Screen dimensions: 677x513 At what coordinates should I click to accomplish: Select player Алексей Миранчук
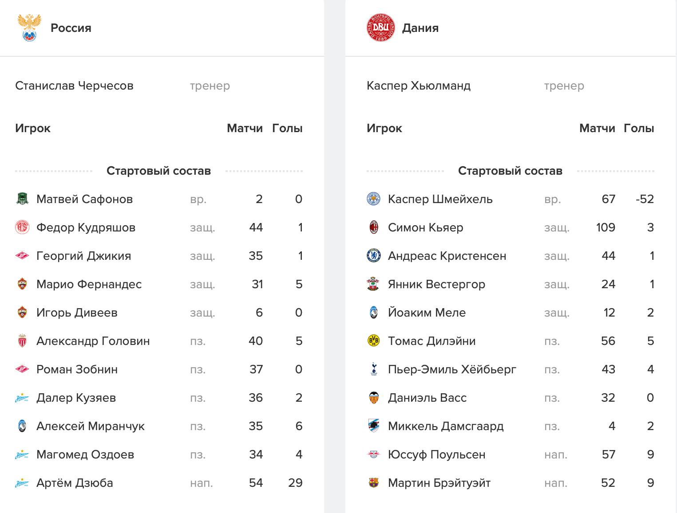click(x=91, y=426)
